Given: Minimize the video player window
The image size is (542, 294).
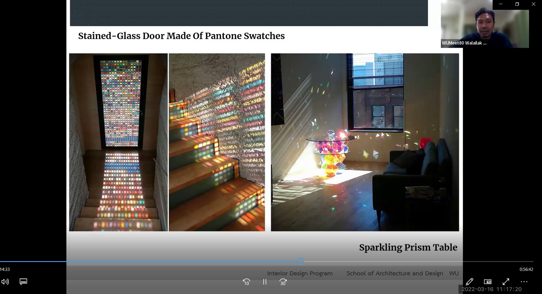Looking at the screenshot, I should [501, 4].
